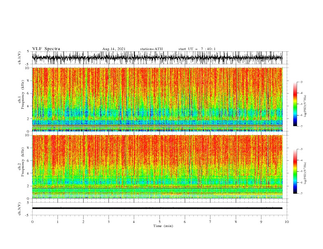Click the "8" kHz tick on ch.1 frequency axis
The height and width of the screenshot is (249, 323).
click(28, 81)
